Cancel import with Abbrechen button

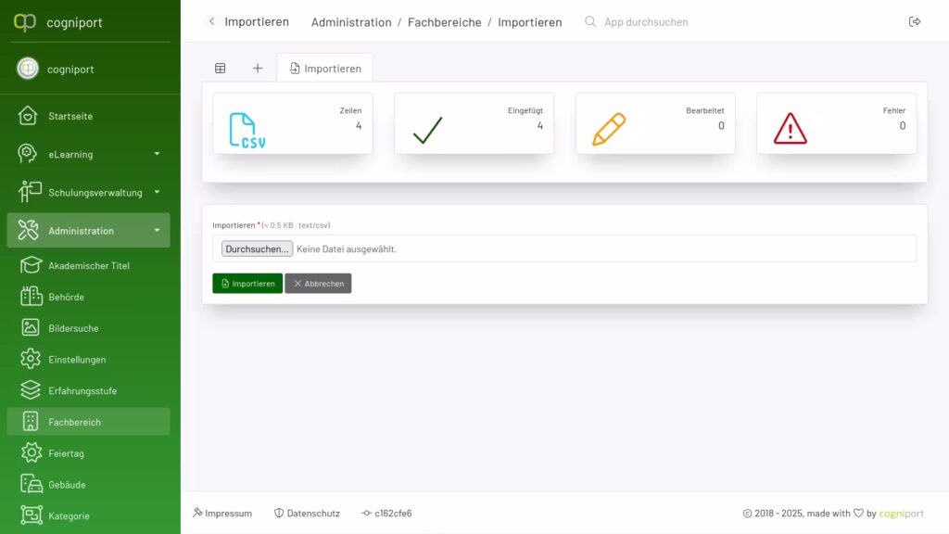click(x=318, y=284)
